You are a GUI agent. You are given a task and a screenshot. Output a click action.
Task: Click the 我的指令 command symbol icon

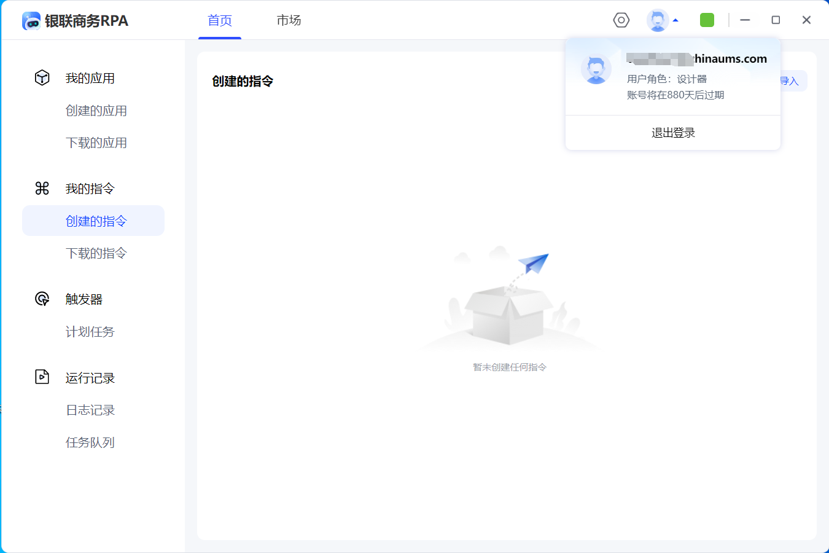42,189
